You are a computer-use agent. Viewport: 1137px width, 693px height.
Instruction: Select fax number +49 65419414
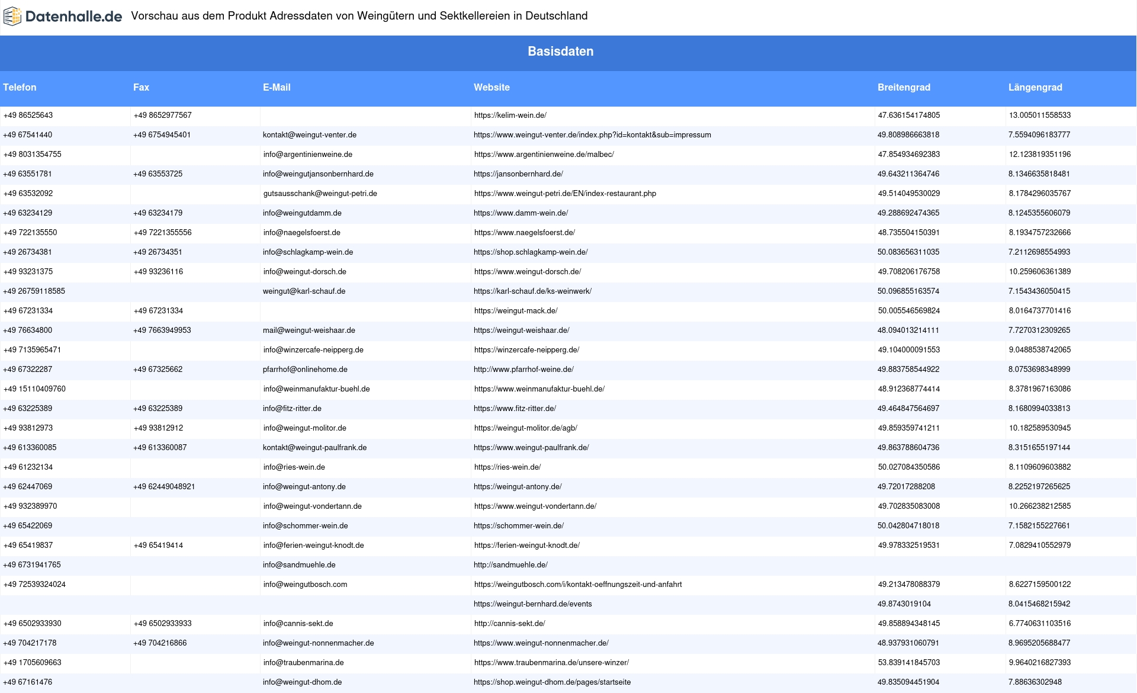(x=158, y=546)
